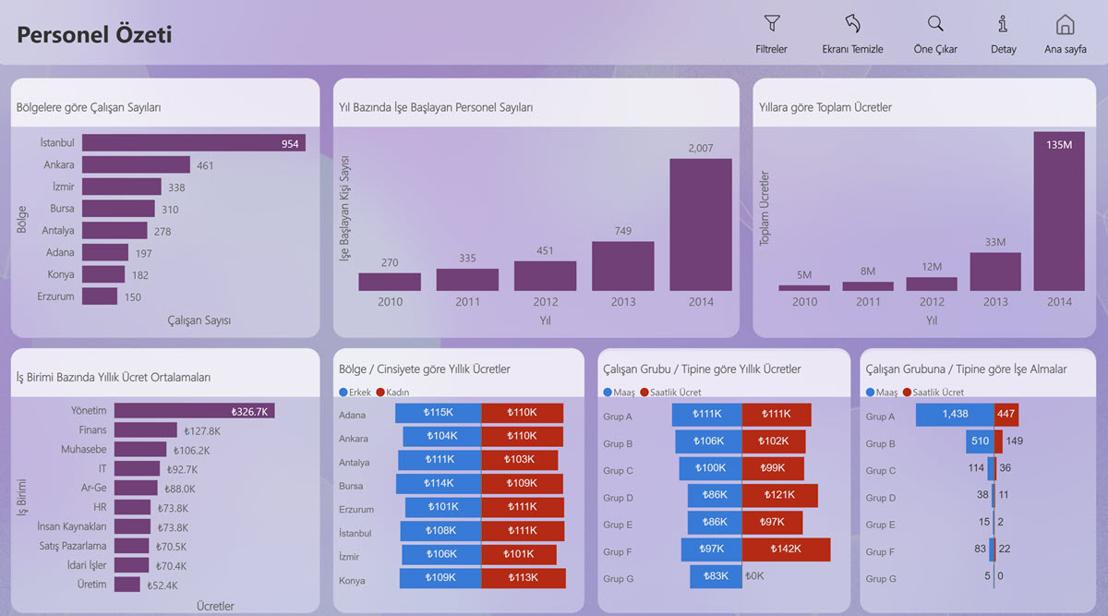Click the Filtreler label

point(772,49)
